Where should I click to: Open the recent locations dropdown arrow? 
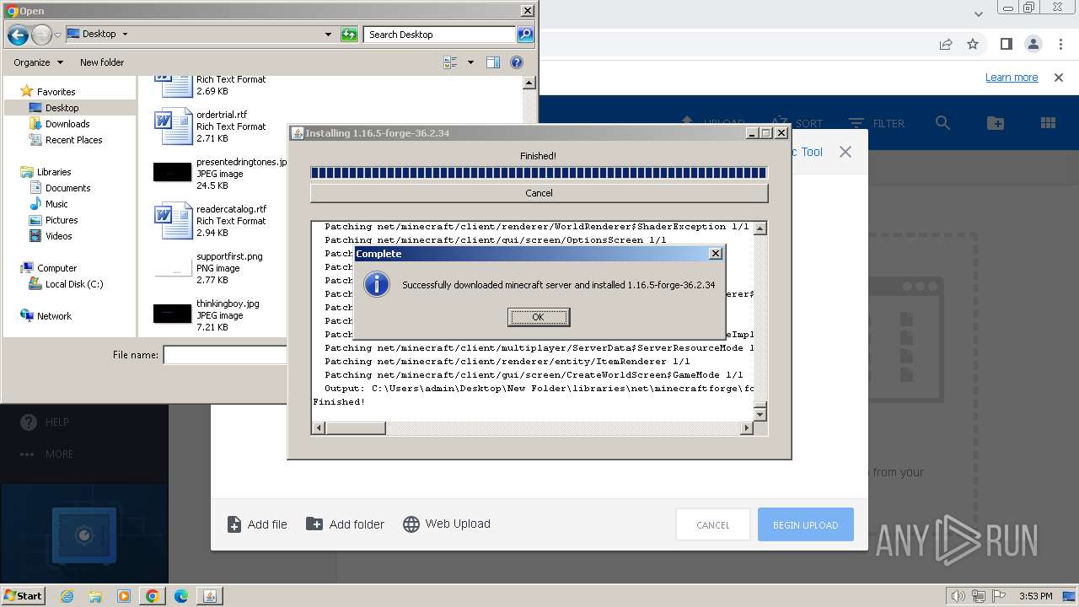tap(57, 35)
